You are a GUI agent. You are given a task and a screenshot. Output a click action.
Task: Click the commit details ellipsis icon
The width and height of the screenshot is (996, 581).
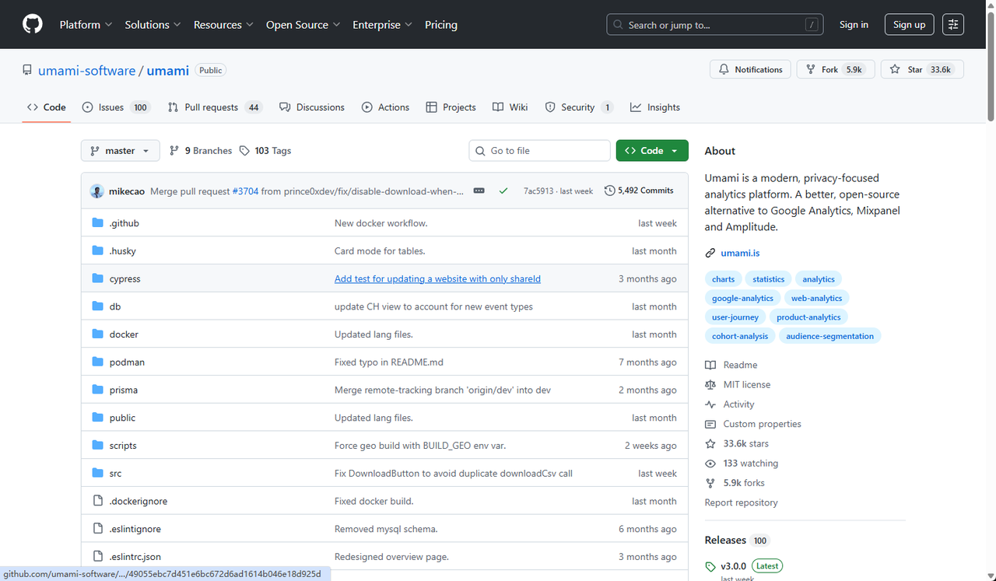479,191
